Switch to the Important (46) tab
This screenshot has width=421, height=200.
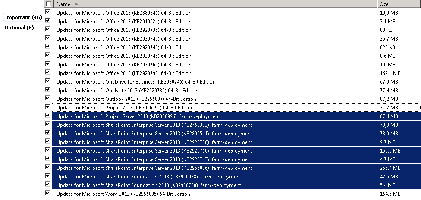tap(23, 17)
